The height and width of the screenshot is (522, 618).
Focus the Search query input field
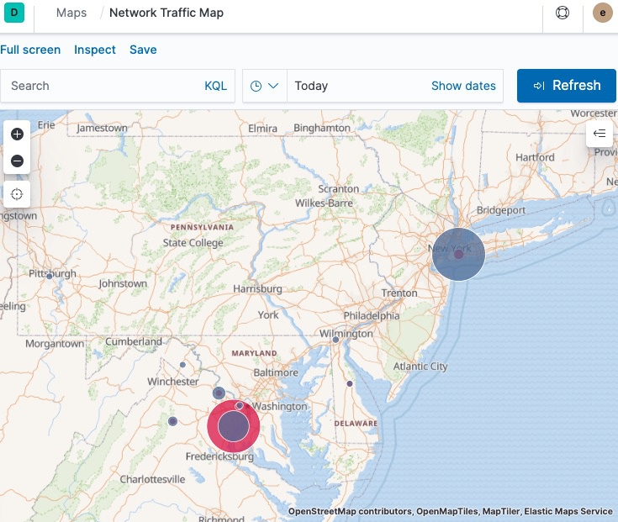[x=101, y=86]
